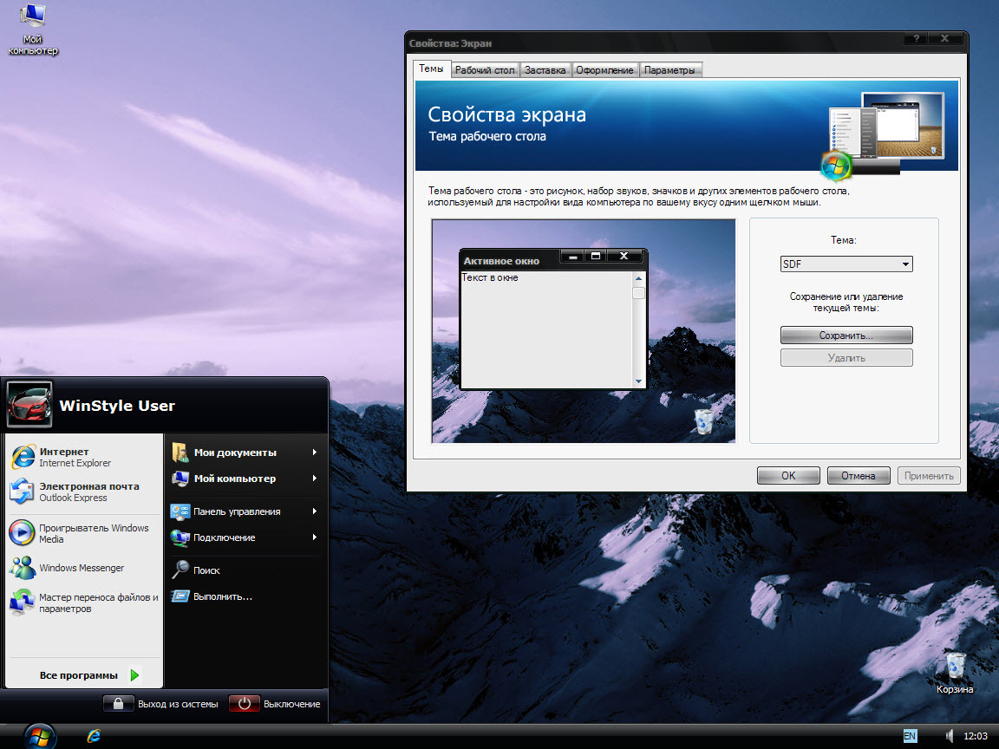Expand the Подключение submenu arrow
This screenshot has width=999, height=749.
pos(315,537)
